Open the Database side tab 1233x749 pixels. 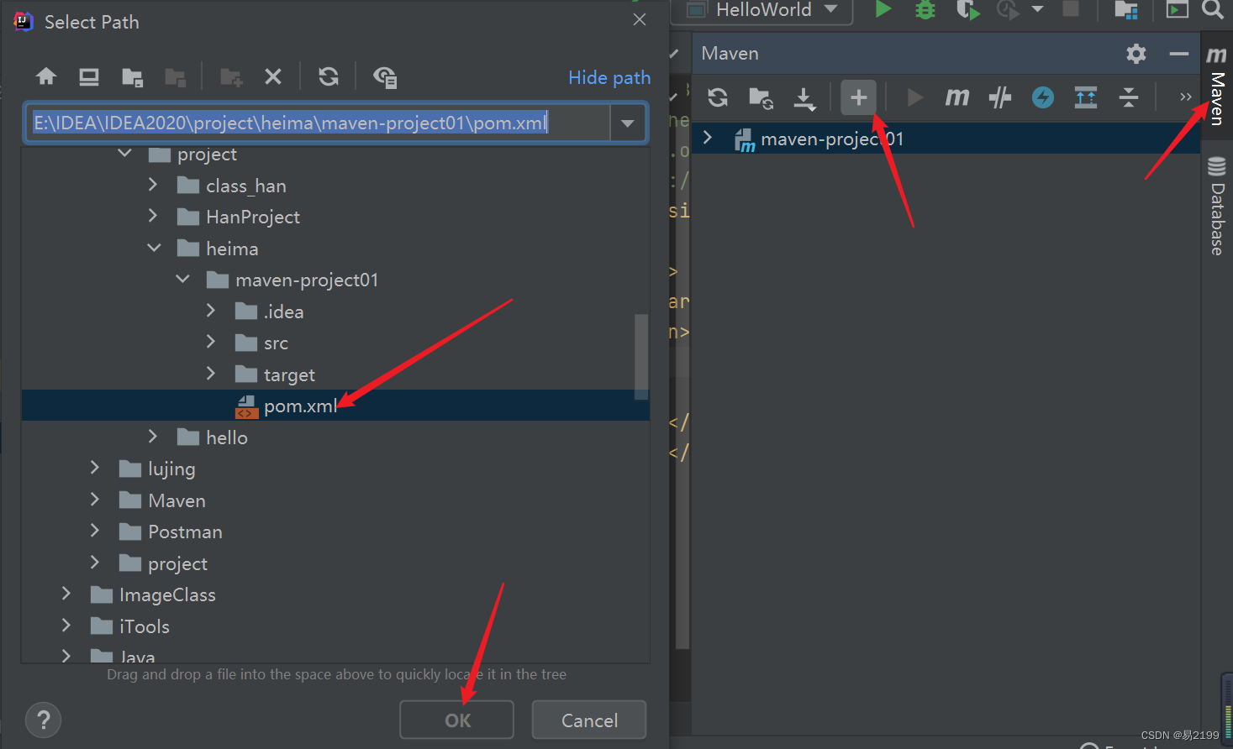(1217, 206)
